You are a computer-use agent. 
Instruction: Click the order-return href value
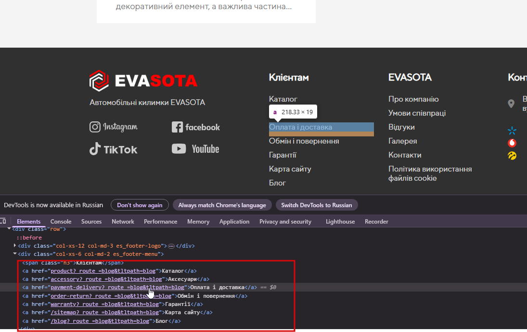point(111,296)
